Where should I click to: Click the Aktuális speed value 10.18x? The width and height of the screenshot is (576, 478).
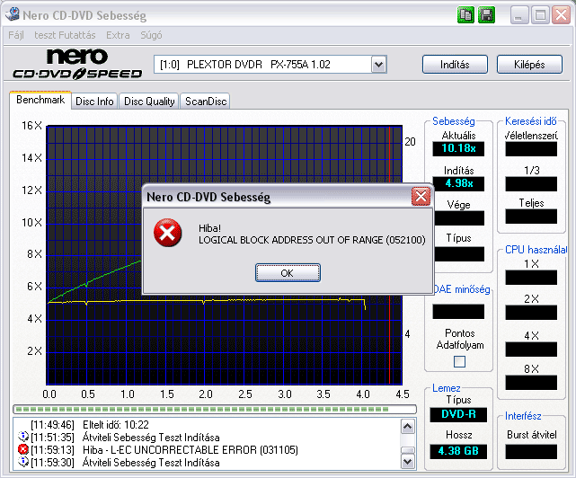point(458,148)
